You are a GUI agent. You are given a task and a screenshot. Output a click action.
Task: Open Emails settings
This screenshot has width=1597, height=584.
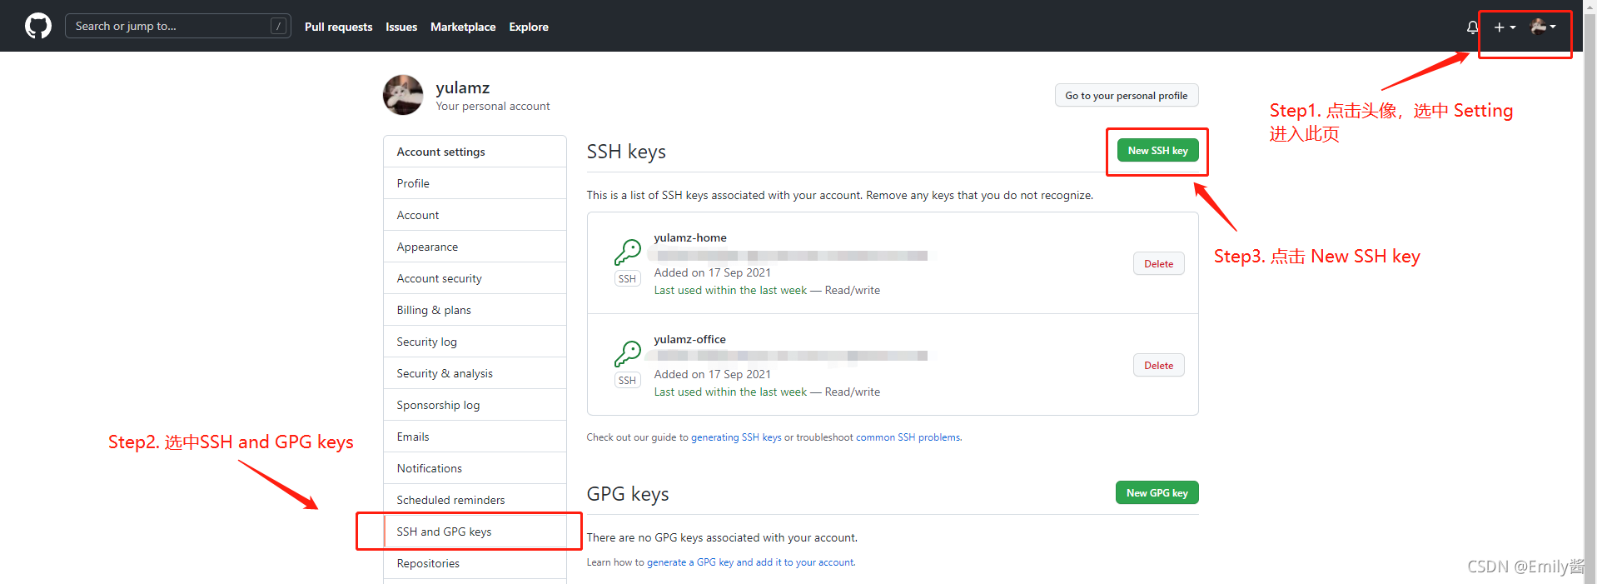475,437
